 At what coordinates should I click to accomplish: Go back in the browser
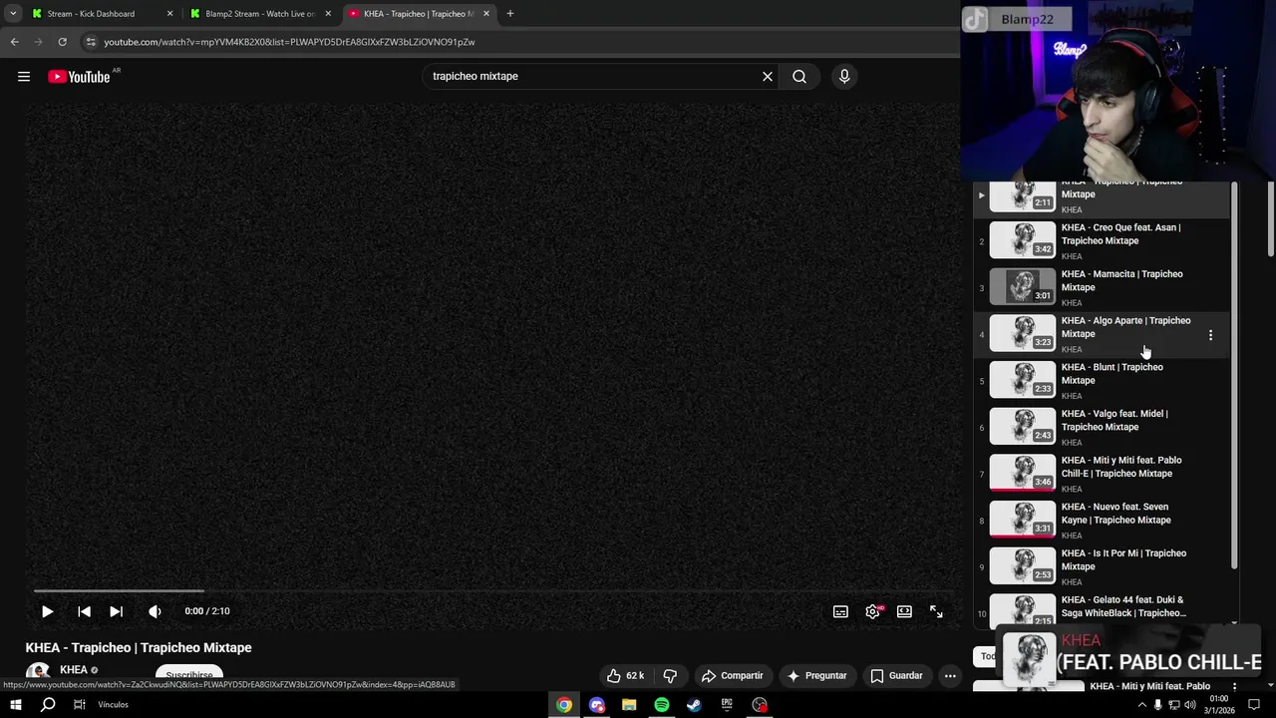(x=14, y=42)
